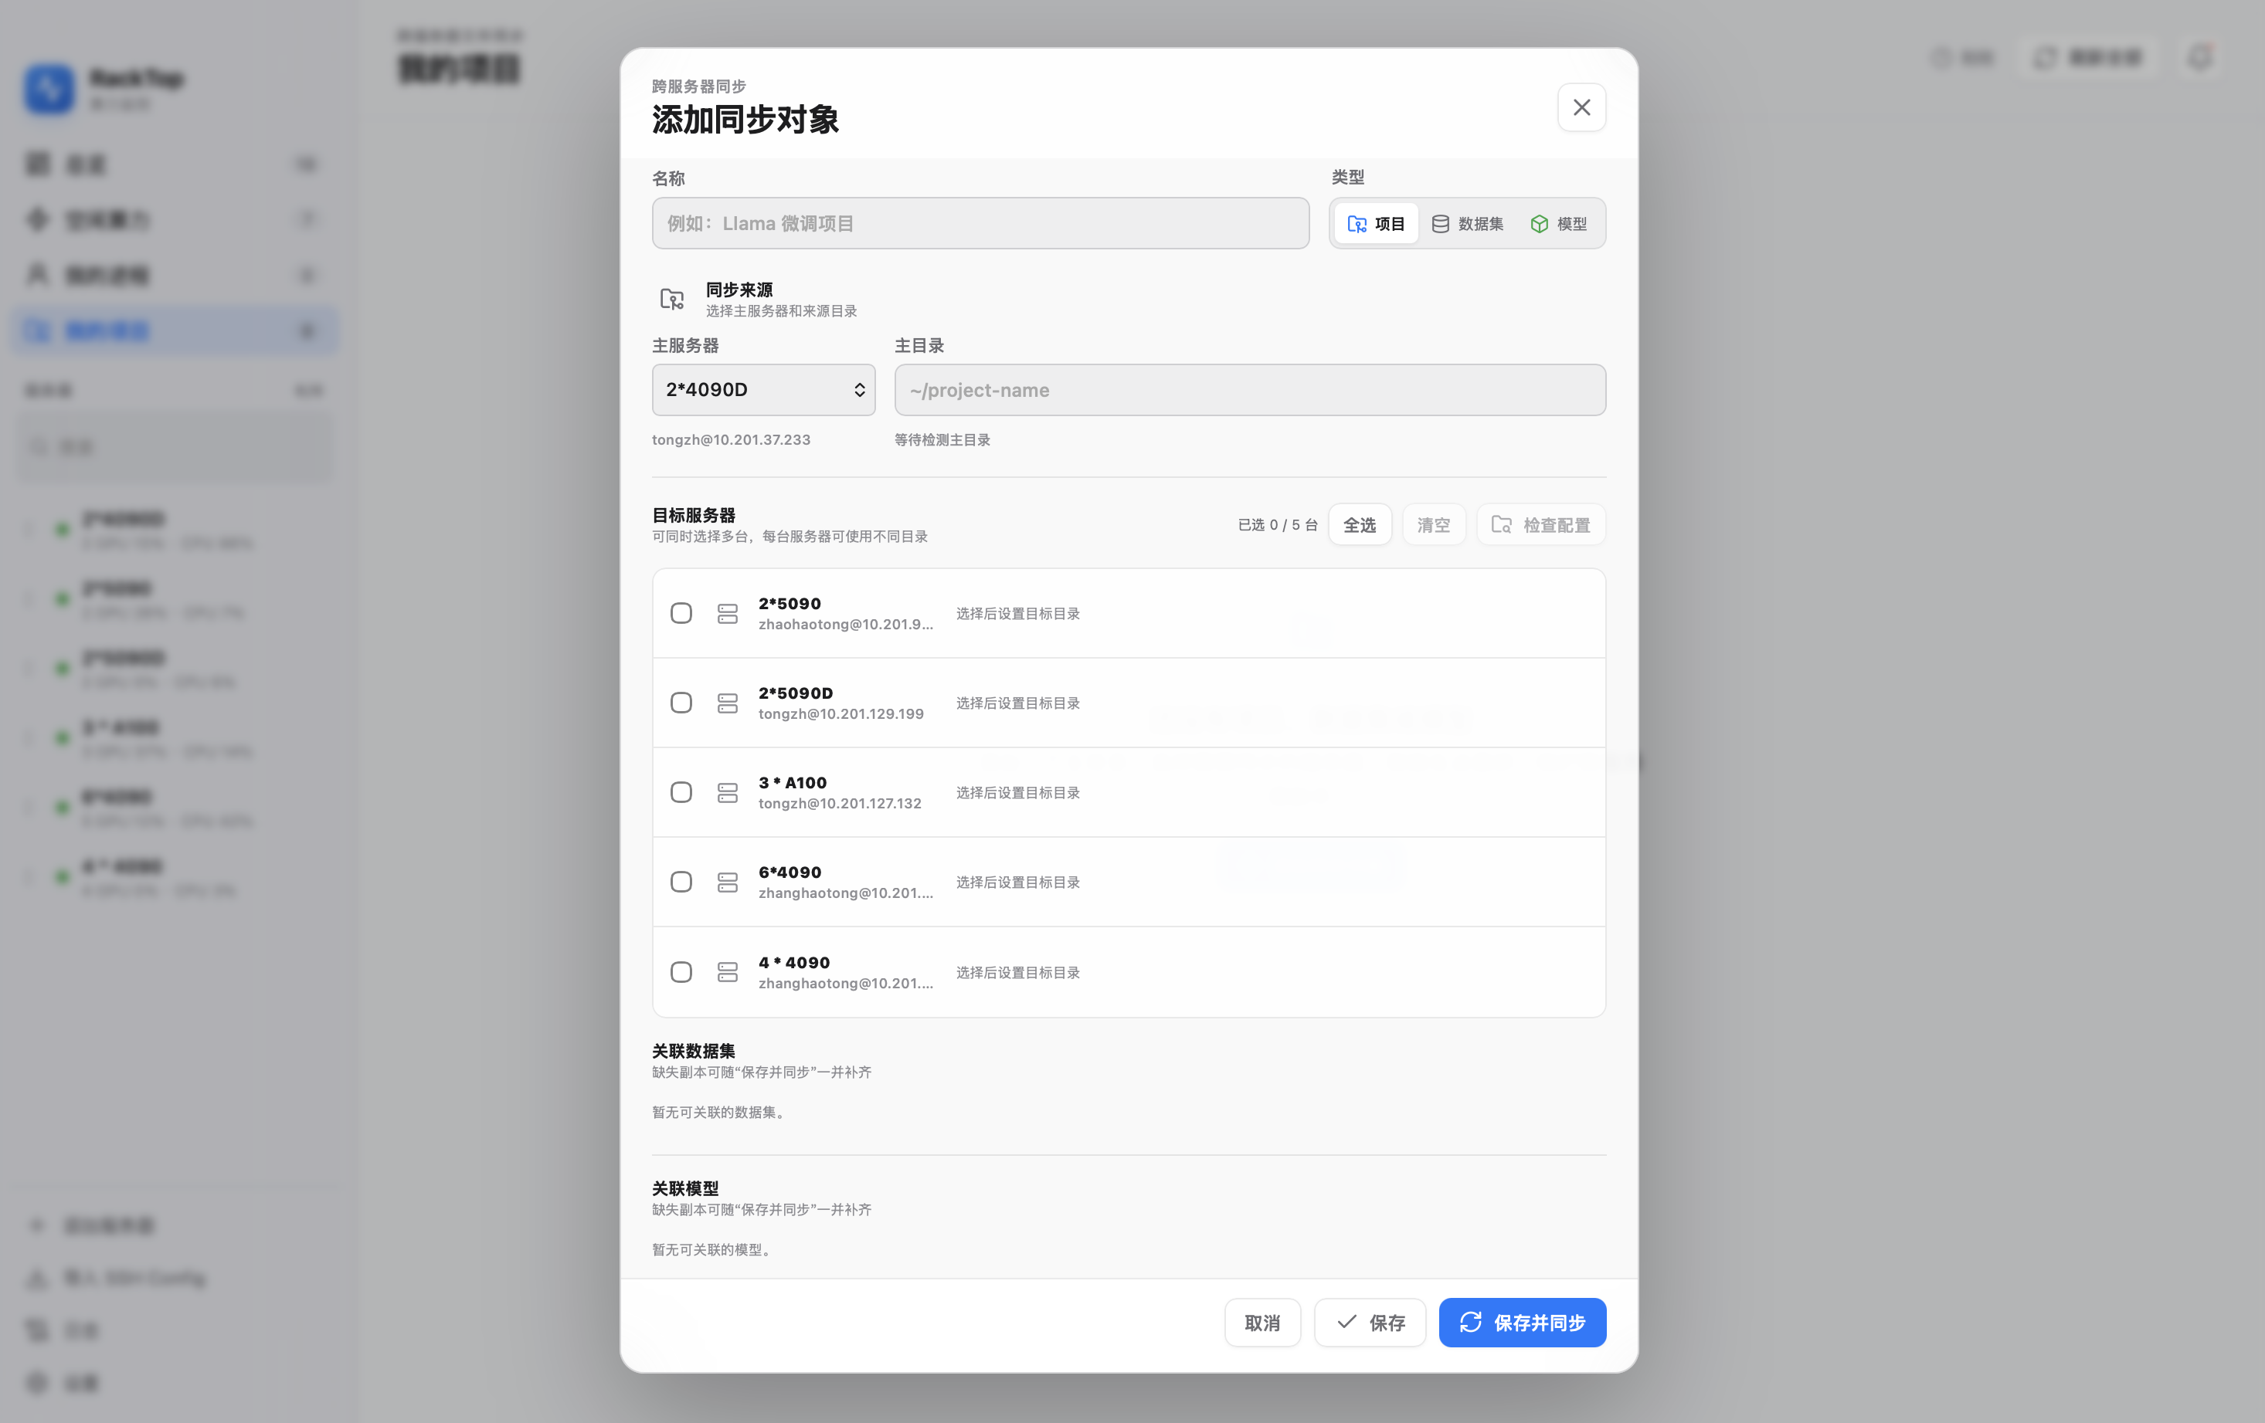Click the 保存 save button
Image resolution: width=2265 pixels, height=1423 pixels.
click(1370, 1323)
